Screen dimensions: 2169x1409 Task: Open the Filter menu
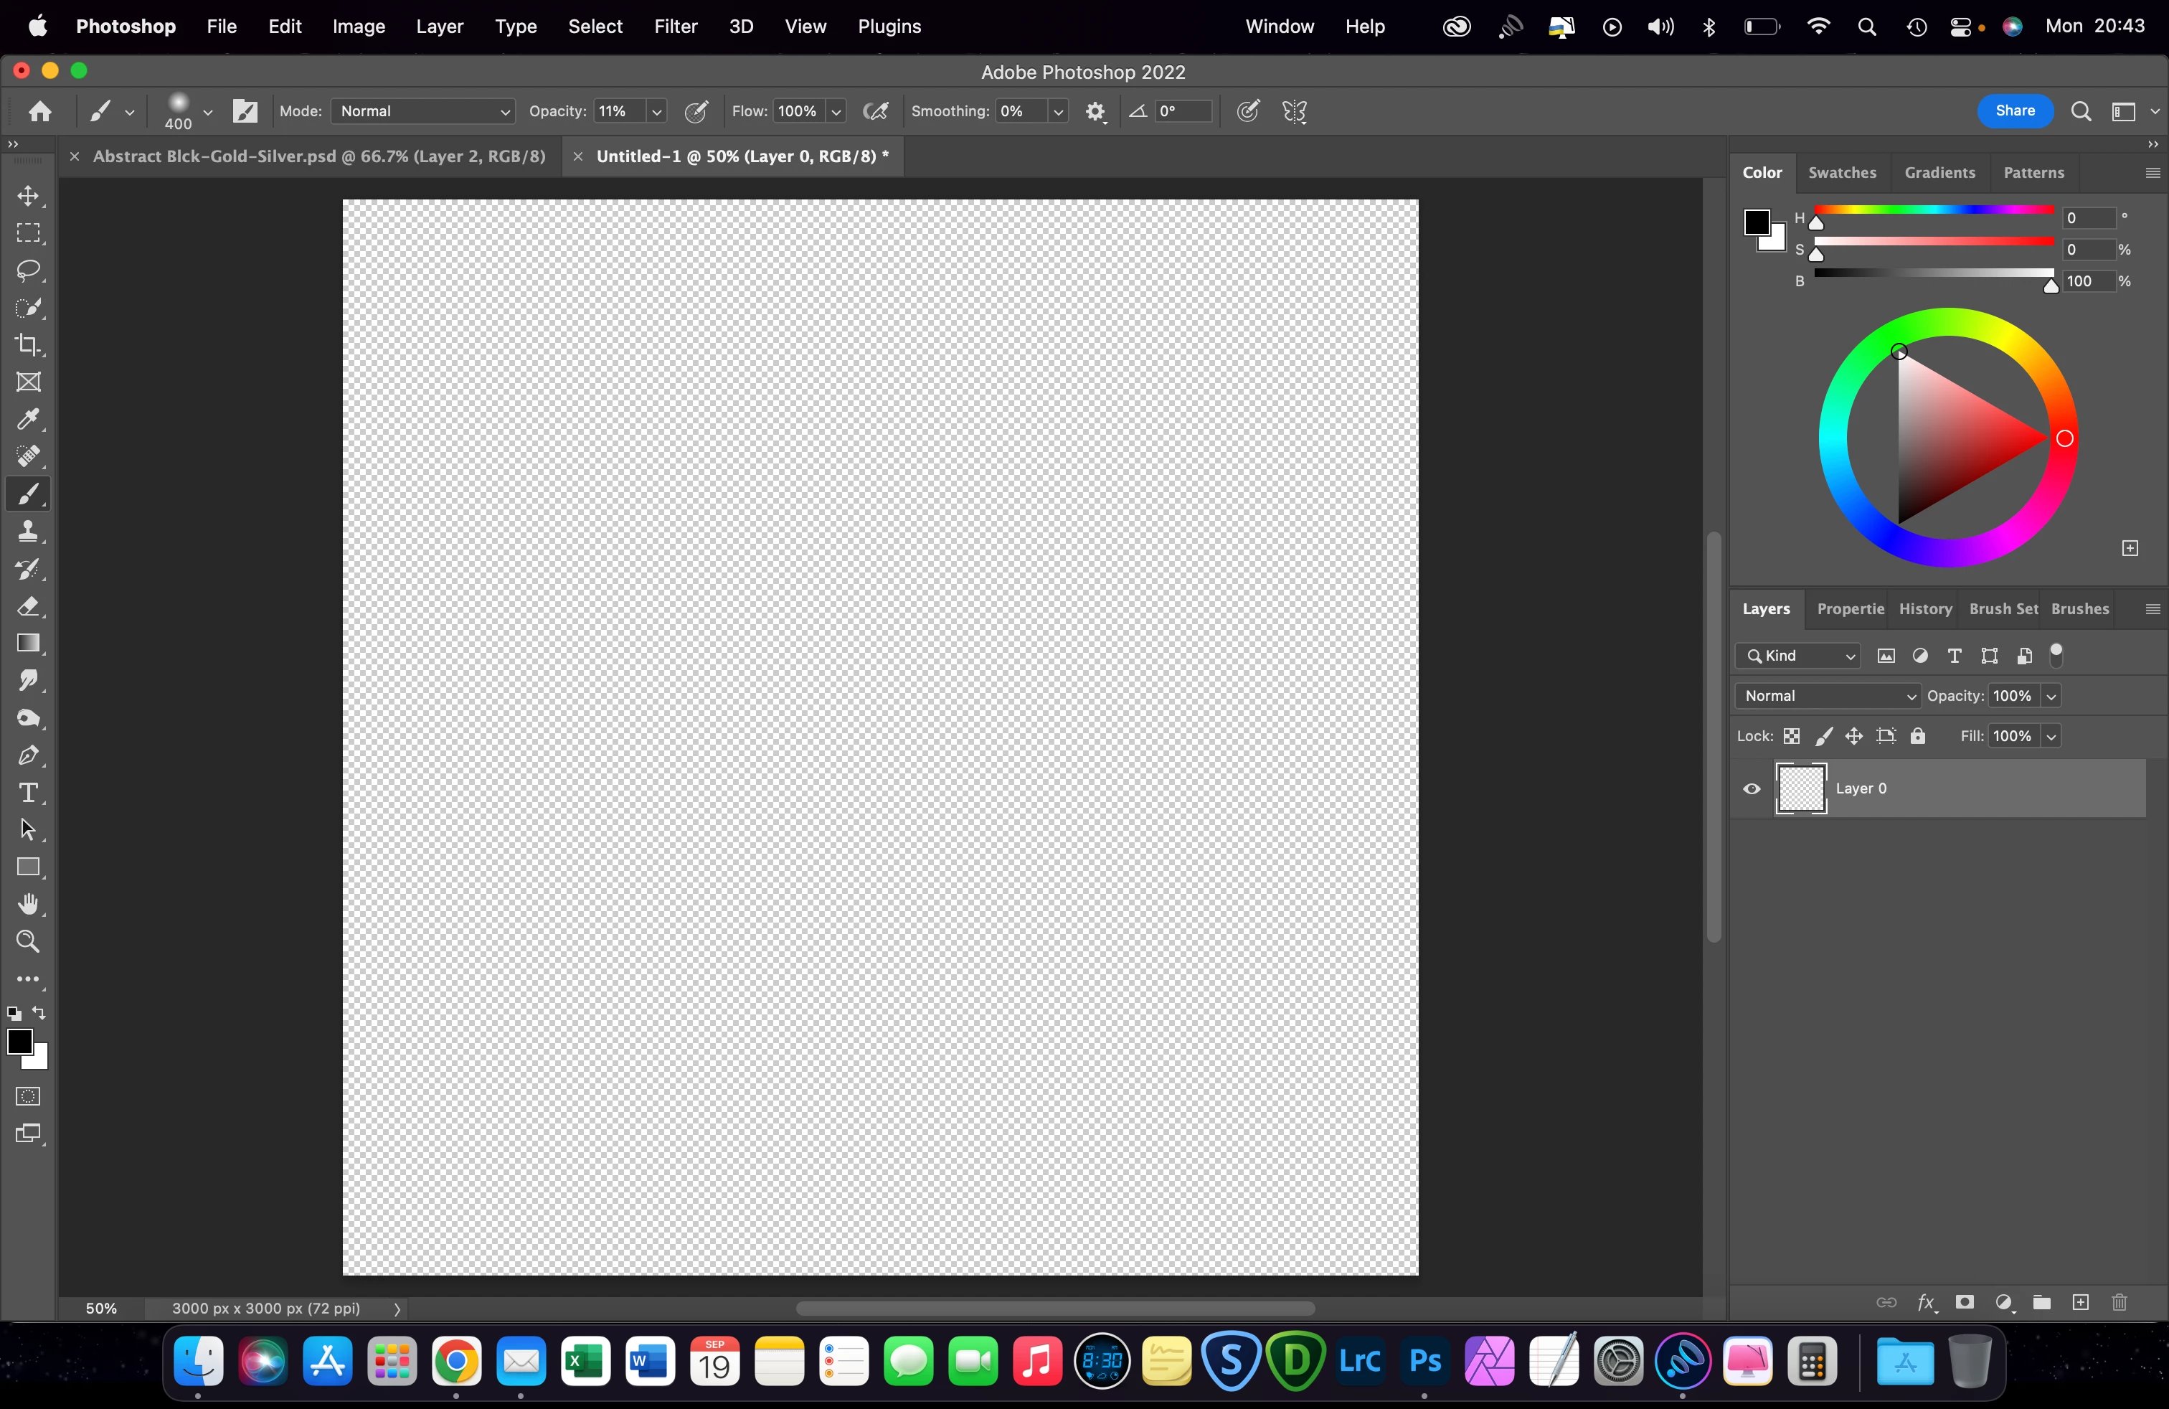(x=676, y=27)
